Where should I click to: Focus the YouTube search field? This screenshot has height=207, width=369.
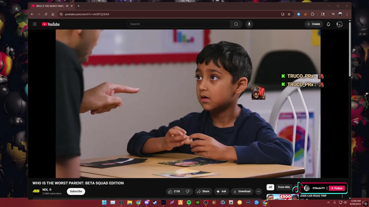tap(179, 24)
